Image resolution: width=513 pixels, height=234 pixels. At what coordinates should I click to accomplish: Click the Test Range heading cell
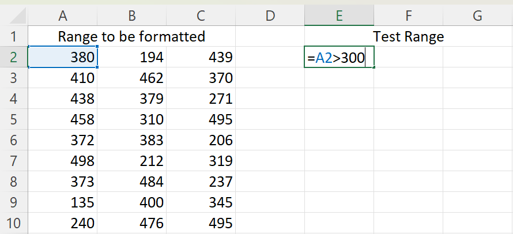408,36
